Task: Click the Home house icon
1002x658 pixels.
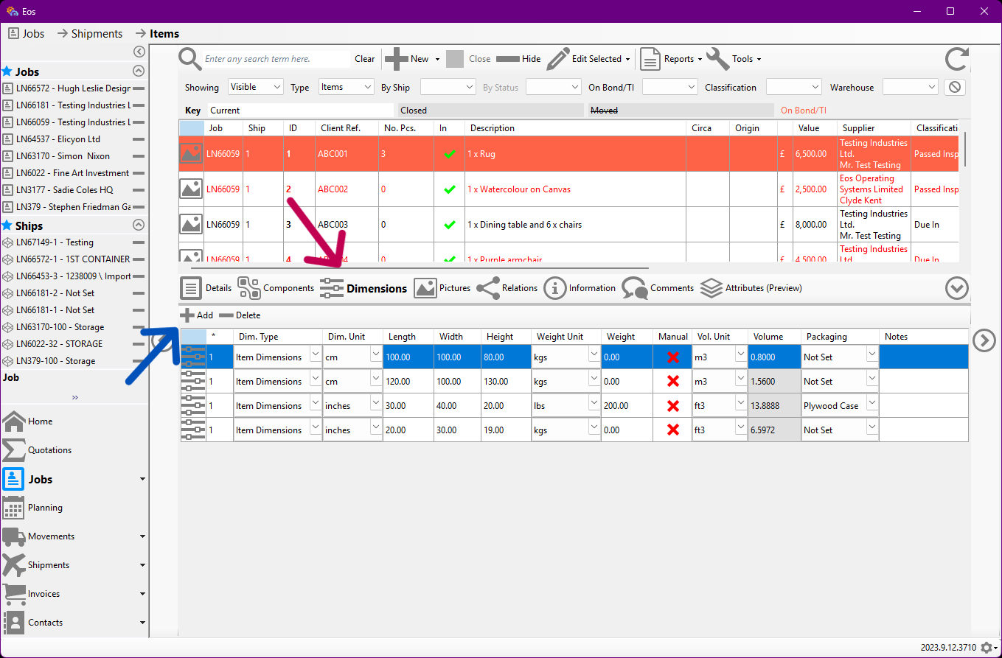Action: [13, 421]
